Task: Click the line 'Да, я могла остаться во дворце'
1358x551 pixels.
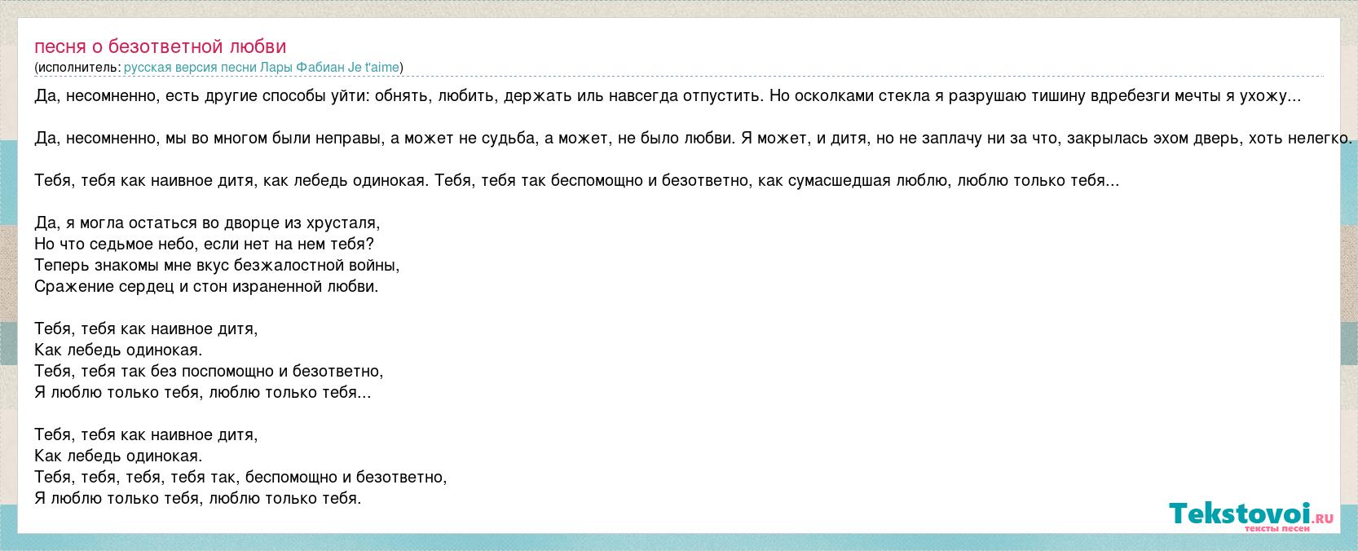Action: tap(207, 223)
